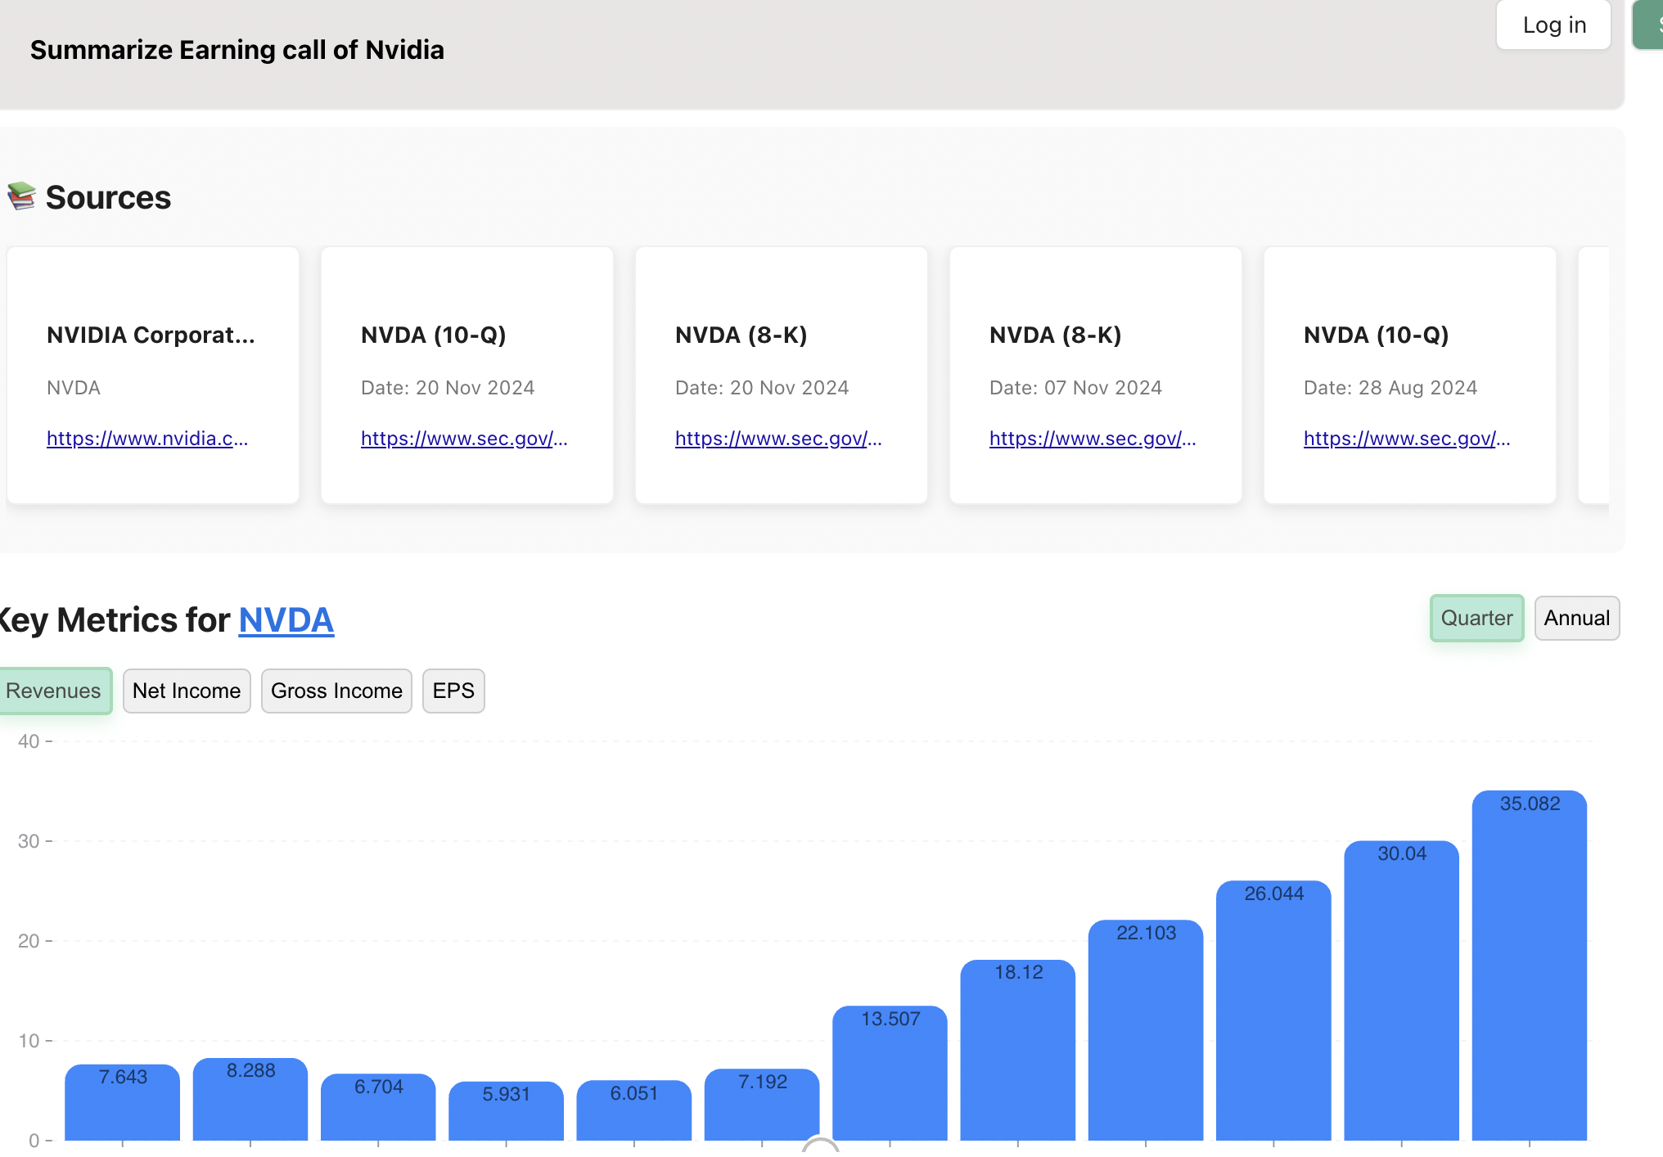Open sec.gov link under 8-K 20 Nov 2024

tap(778, 439)
